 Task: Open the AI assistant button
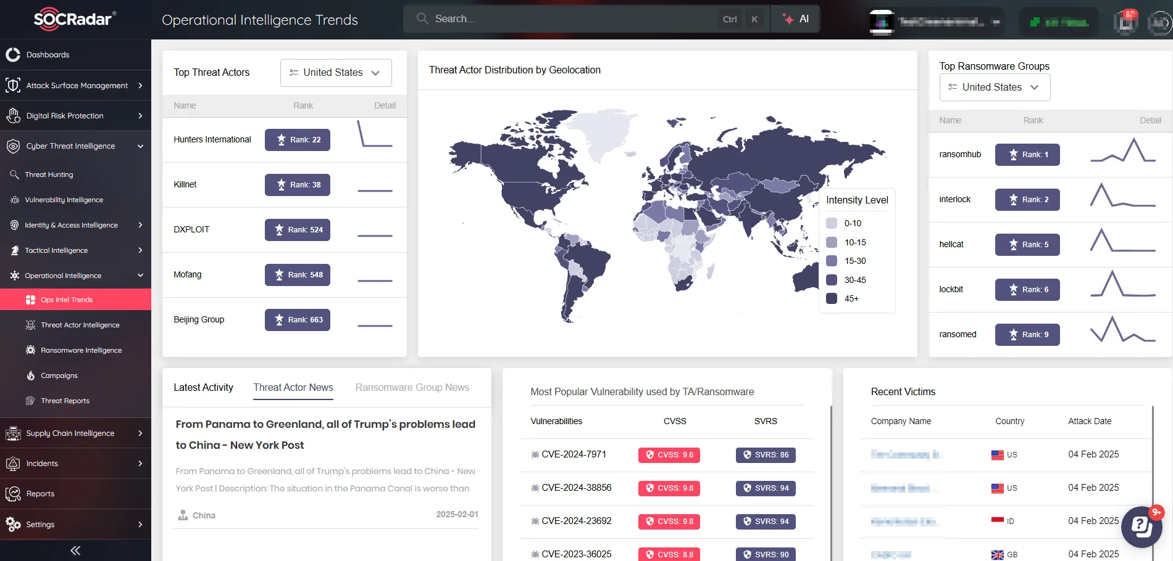pos(795,18)
